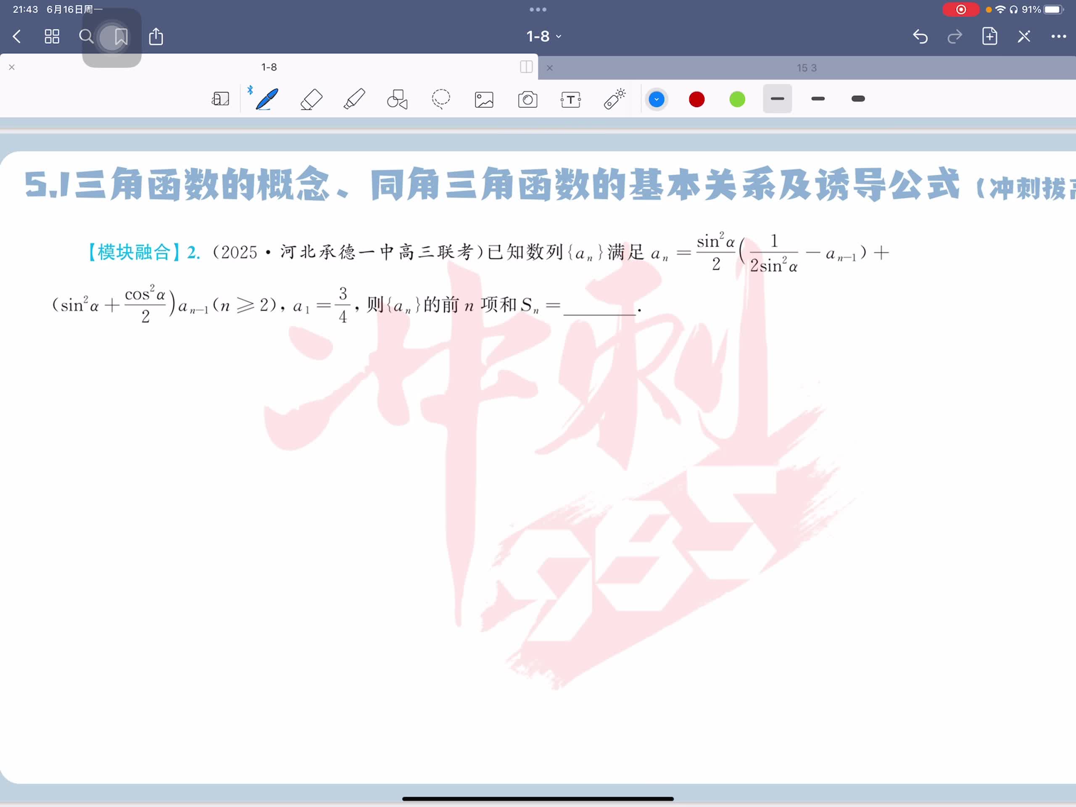Screen dimensions: 1076x807
Task: Toggle read-only pencil mode
Action: pyautogui.click(x=1024, y=37)
